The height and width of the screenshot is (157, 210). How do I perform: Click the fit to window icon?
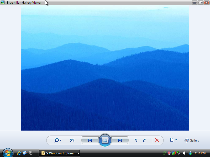coord(72,140)
